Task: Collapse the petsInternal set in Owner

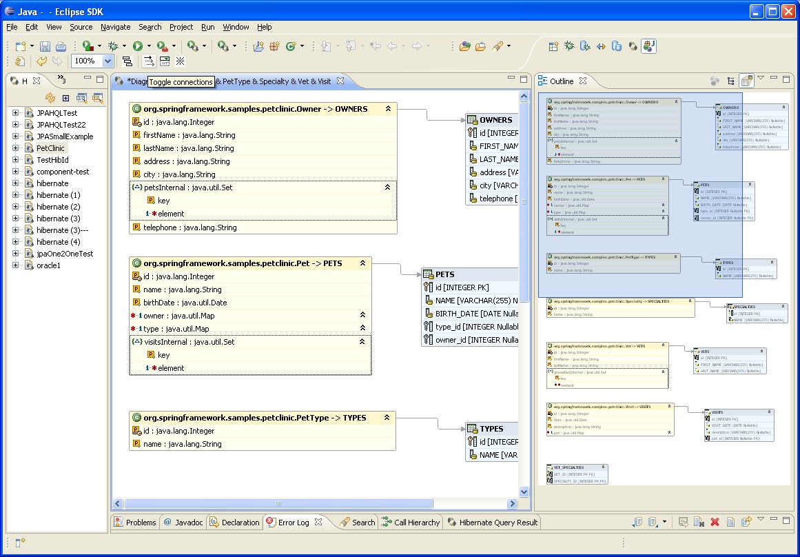Action: pyautogui.click(x=387, y=188)
